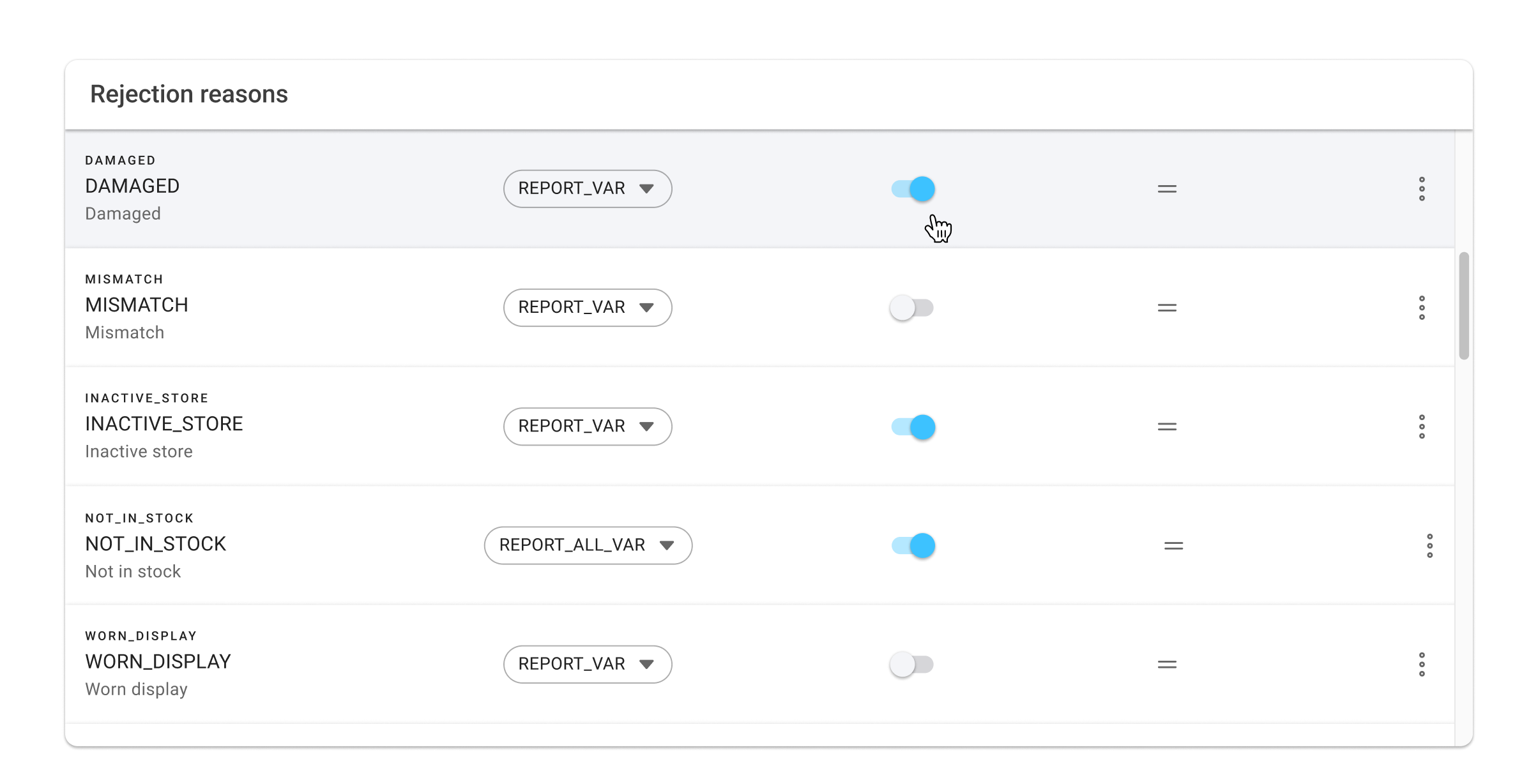
Task: Disable the DAMAGED rejection reason toggle
Action: coord(913,189)
